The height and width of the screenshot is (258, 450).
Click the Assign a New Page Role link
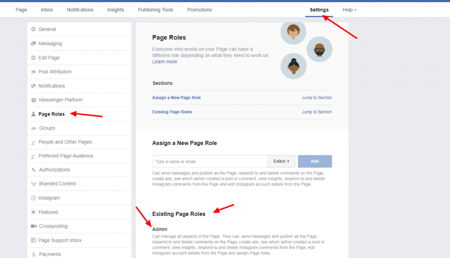click(x=177, y=98)
